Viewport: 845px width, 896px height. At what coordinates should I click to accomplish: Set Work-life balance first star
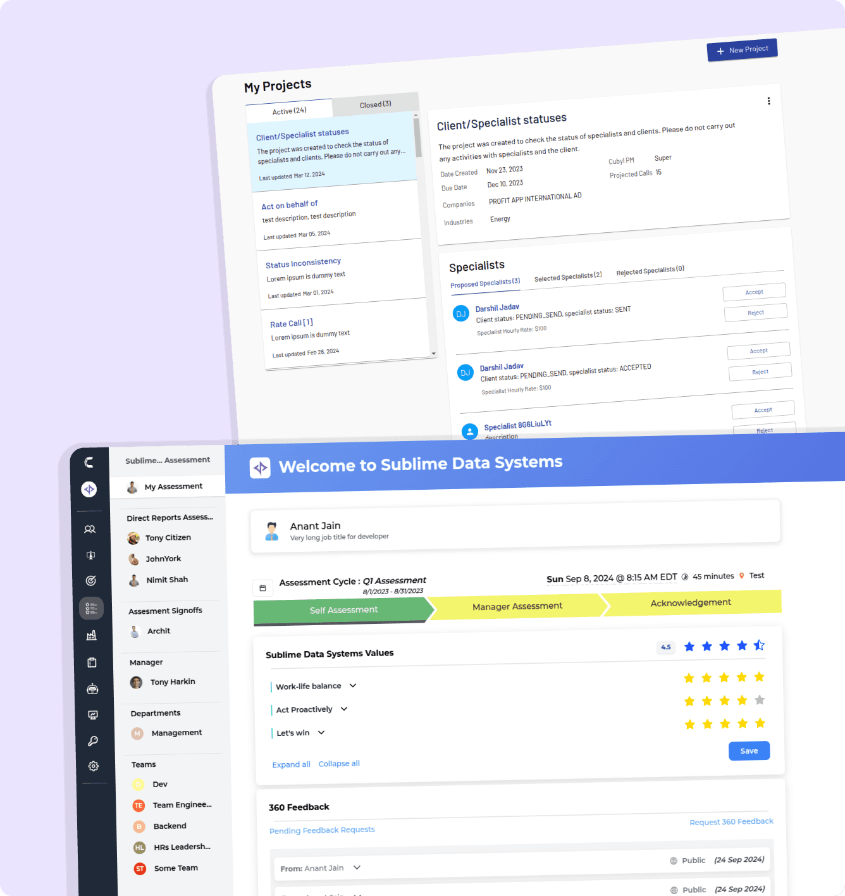click(689, 678)
